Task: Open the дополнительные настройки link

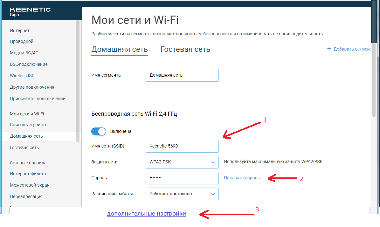Action: [146, 213]
